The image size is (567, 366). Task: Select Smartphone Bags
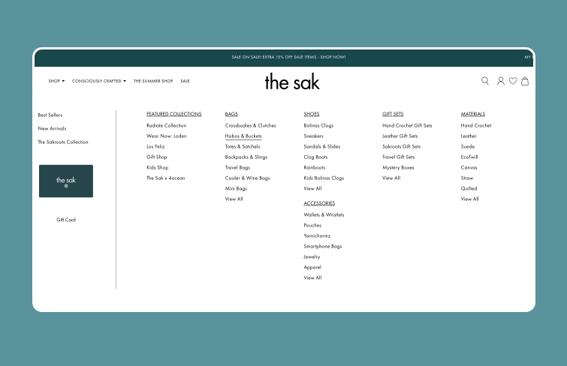[x=323, y=246]
